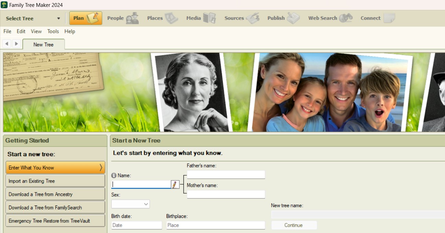Click the Name info icon
The width and height of the screenshot is (445, 233).
pyautogui.click(x=114, y=175)
